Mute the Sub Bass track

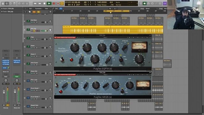[x=32, y=22]
